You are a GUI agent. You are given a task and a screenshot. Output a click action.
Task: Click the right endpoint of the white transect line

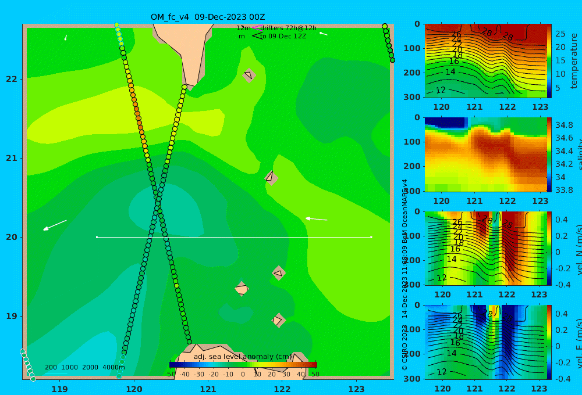point(371,237)
